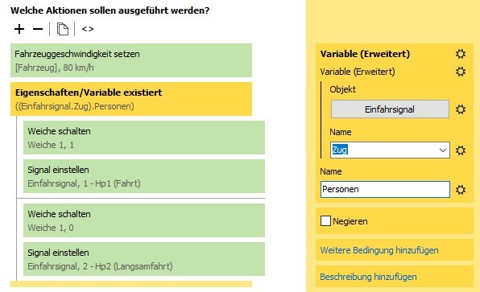Click gear icon beside Zug name dropdown
480x292 pixels.
tap(461, 150)
